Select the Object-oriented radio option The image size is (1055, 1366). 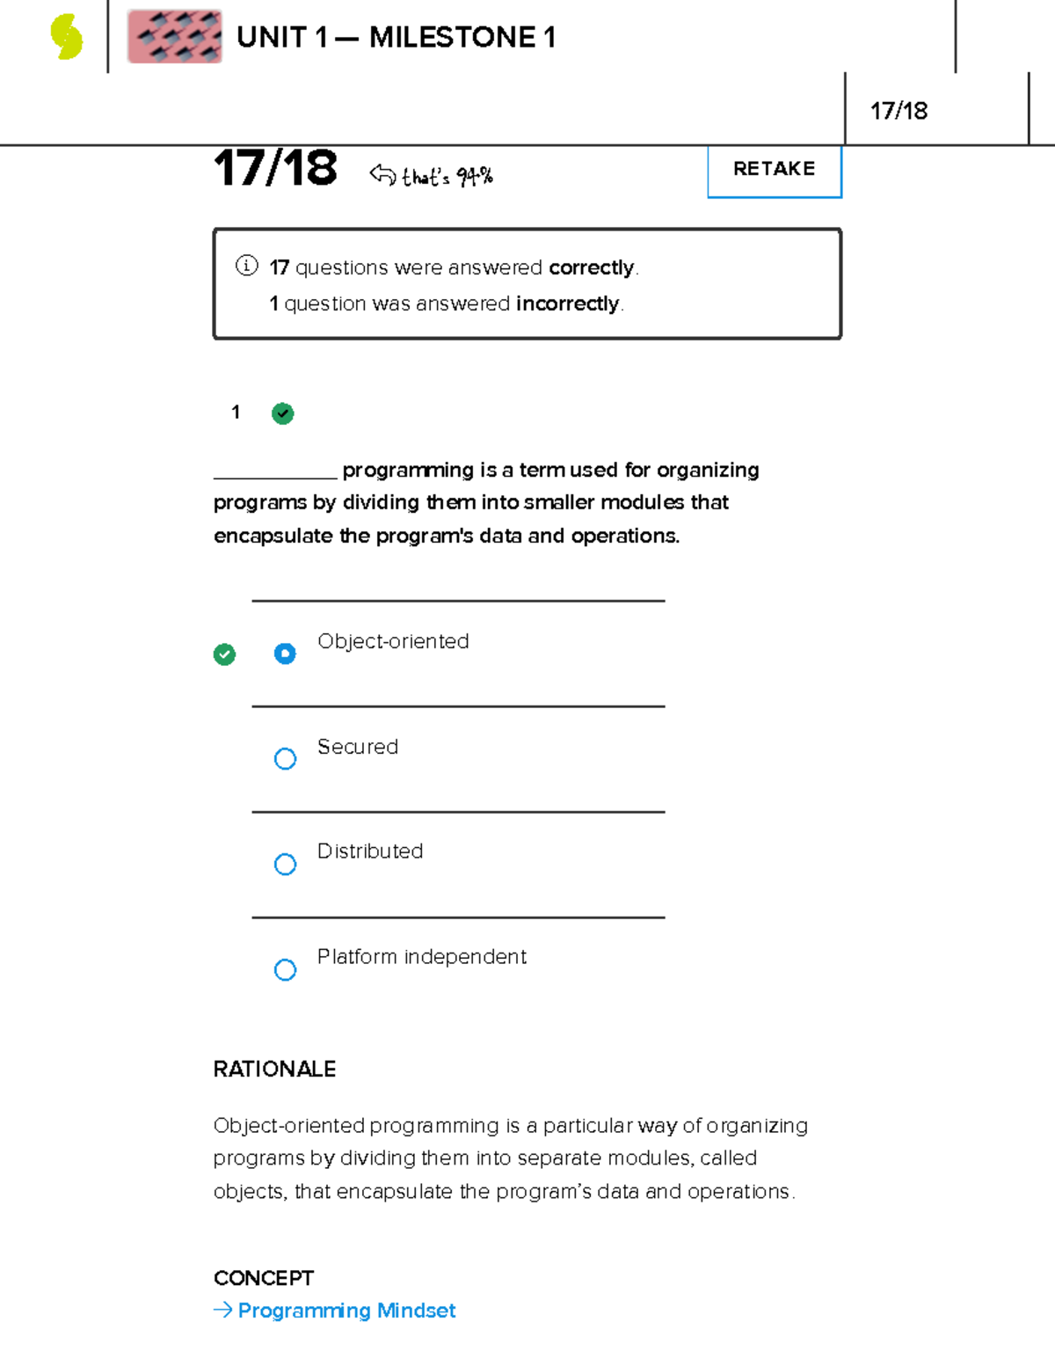[x=285, y=654]
